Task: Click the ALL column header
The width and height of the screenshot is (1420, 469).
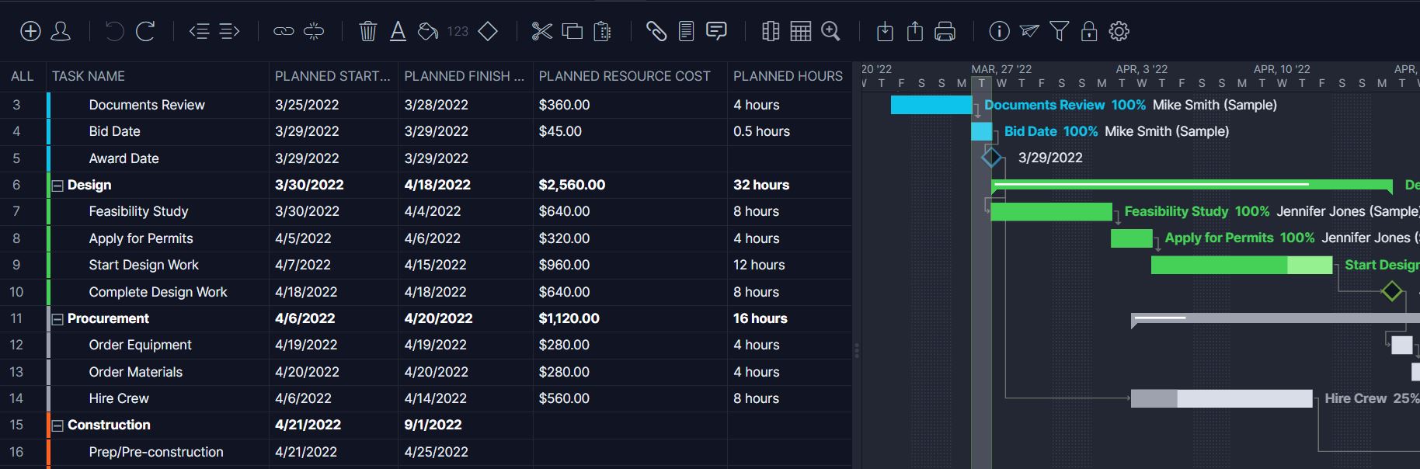Action: click(22, 76)
